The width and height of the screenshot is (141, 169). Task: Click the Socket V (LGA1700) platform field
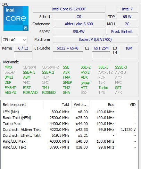pyautogui.click(x=95, y=39)
